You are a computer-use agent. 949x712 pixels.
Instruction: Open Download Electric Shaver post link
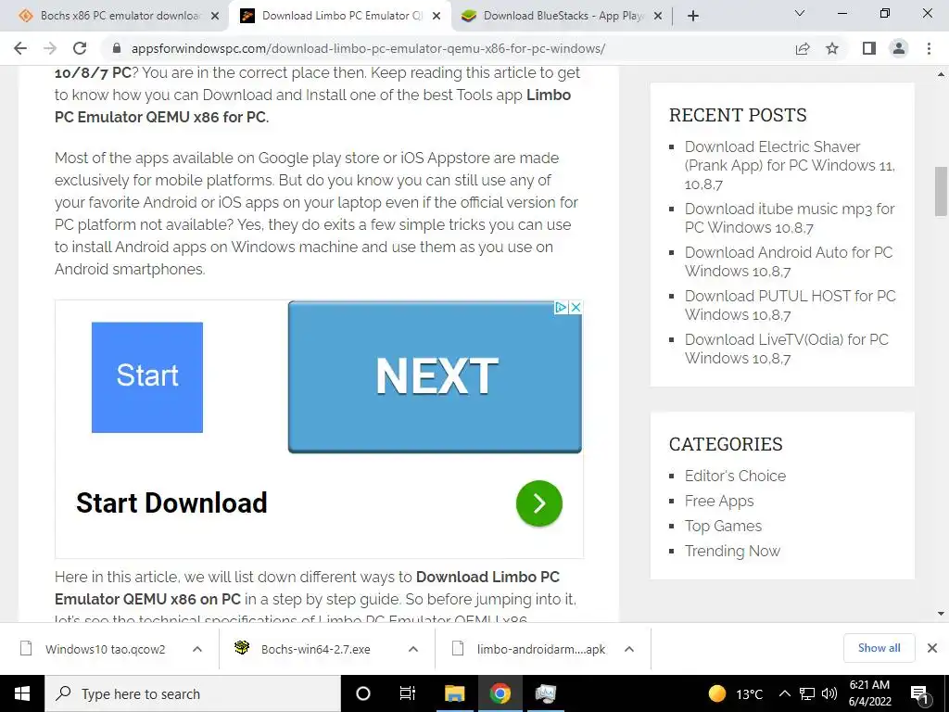790,165
